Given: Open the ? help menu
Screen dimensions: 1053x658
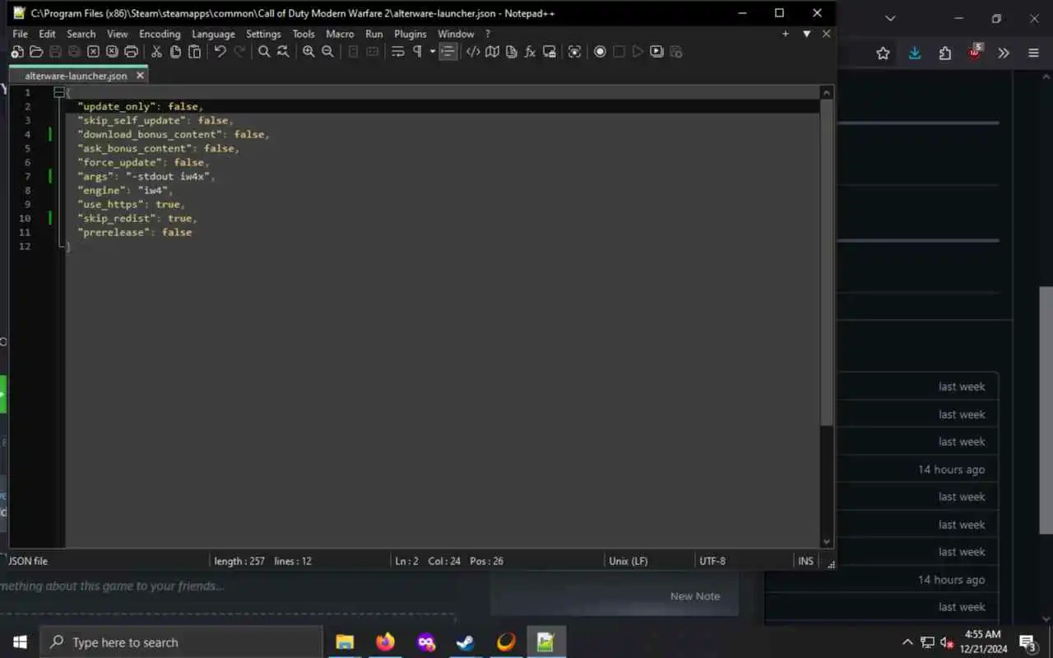Looking at the screenshot, I should (x=488, y=34).
